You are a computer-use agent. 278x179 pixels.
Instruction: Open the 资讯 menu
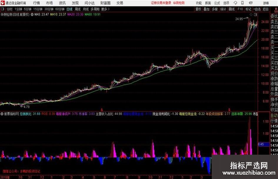pyautogui.click(x=62, y=3)
